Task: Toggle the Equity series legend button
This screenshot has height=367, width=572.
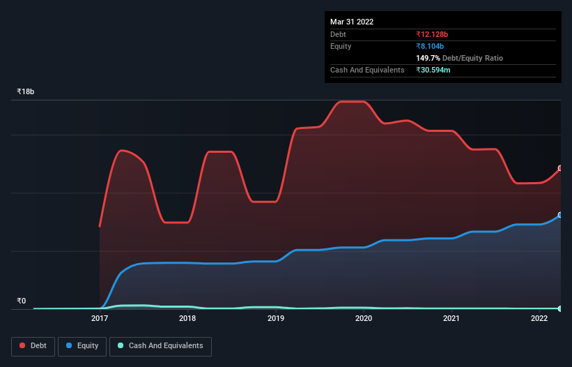Action: [x=82, y=346]
